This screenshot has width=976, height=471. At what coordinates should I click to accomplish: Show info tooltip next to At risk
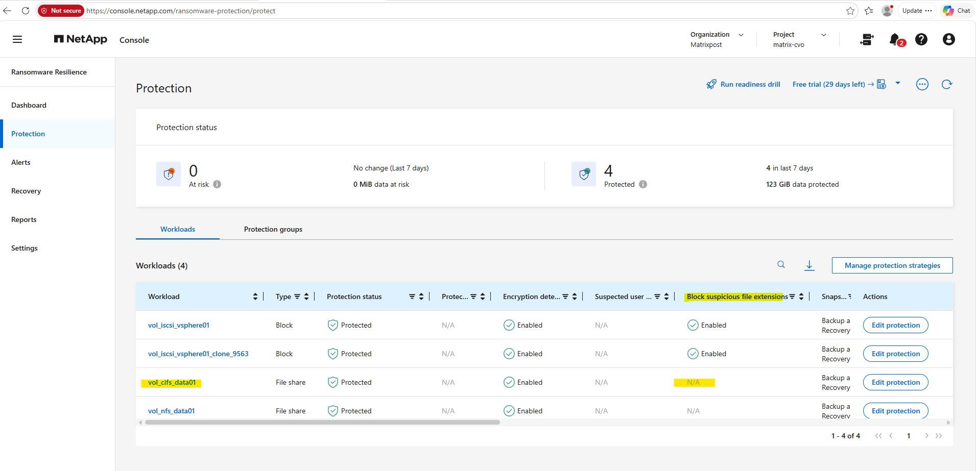217,184
